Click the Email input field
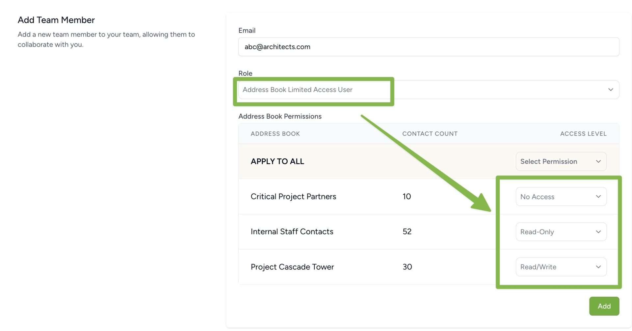 [x=429, y=47]
